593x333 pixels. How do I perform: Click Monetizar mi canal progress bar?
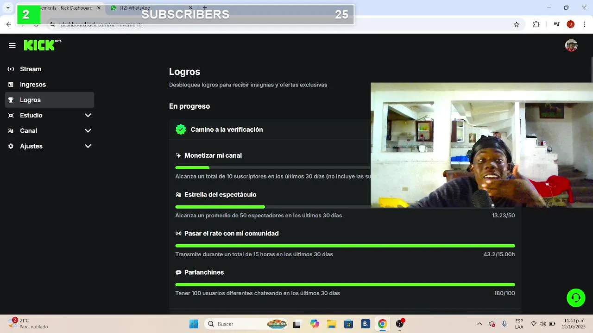point(273,167)
